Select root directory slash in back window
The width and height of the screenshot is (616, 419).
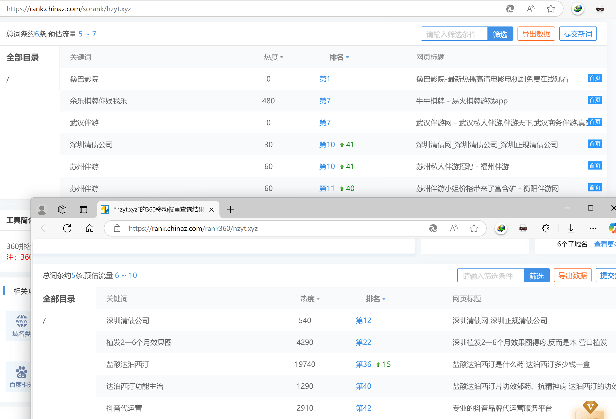[x=8, y=79]
